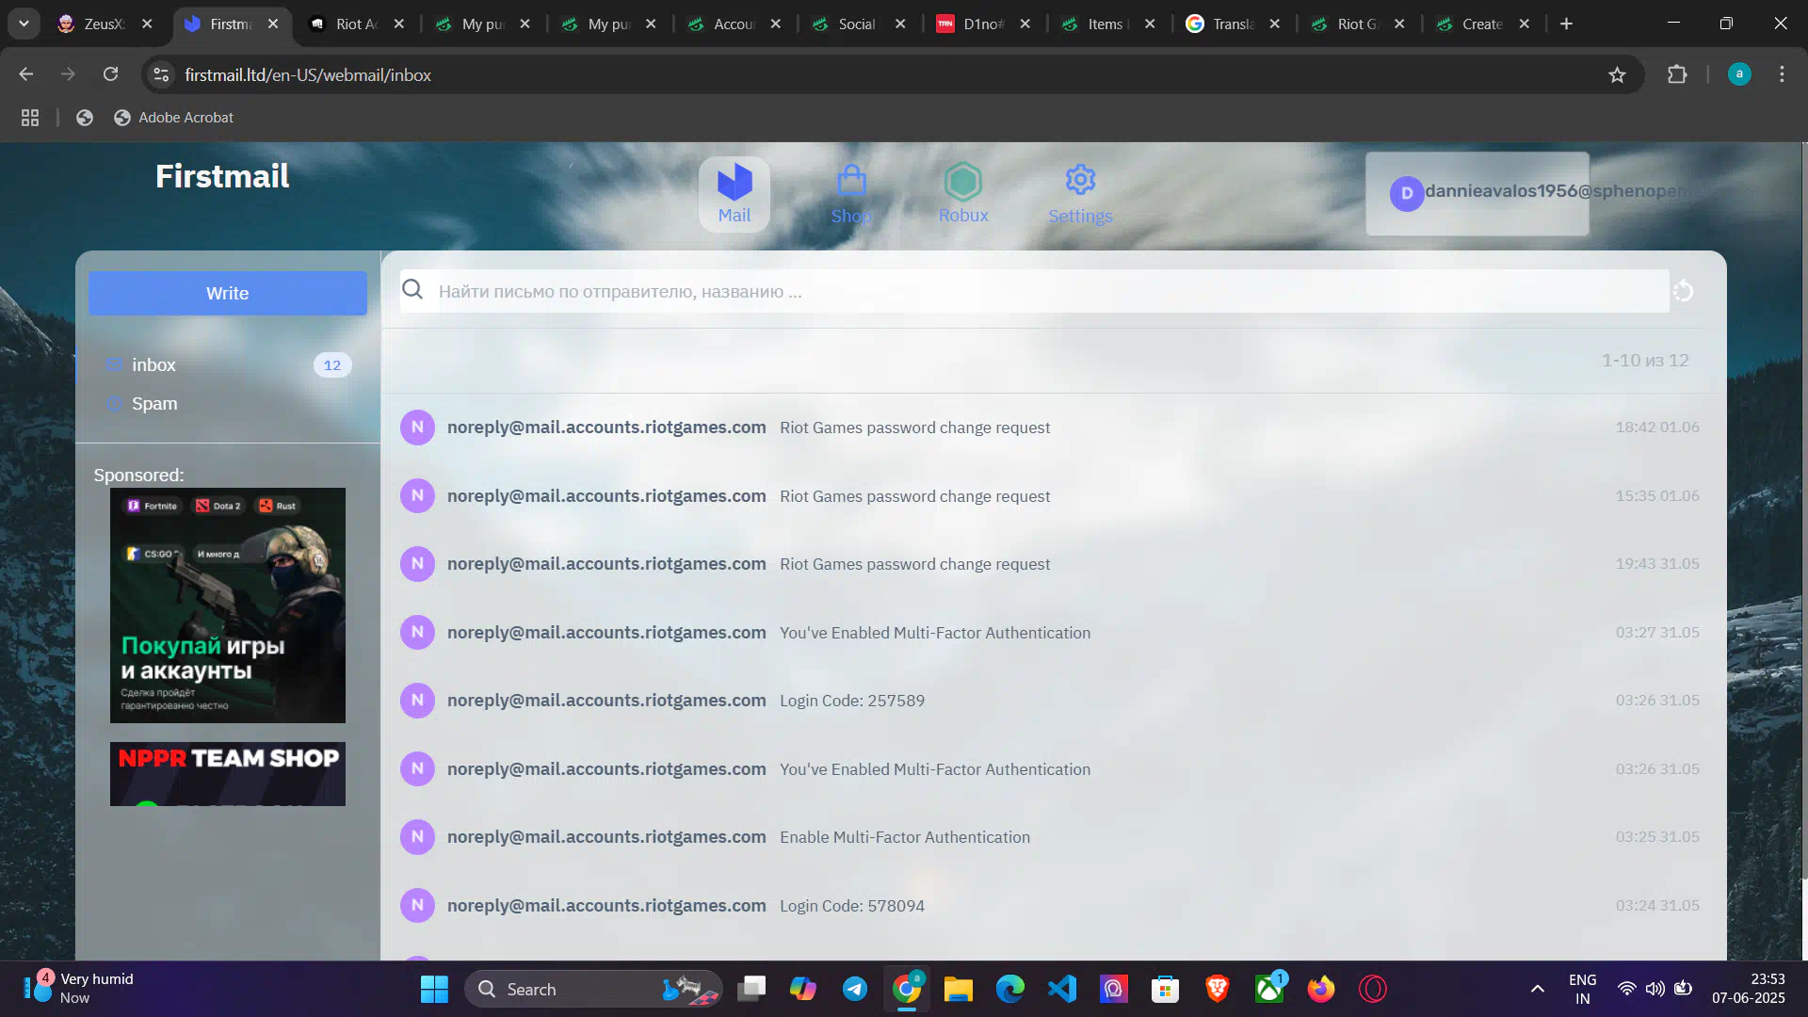This screenshot has height=1017, width=1808.
Task: Open Xbox app from taskbar
Action: (1269, 989)
